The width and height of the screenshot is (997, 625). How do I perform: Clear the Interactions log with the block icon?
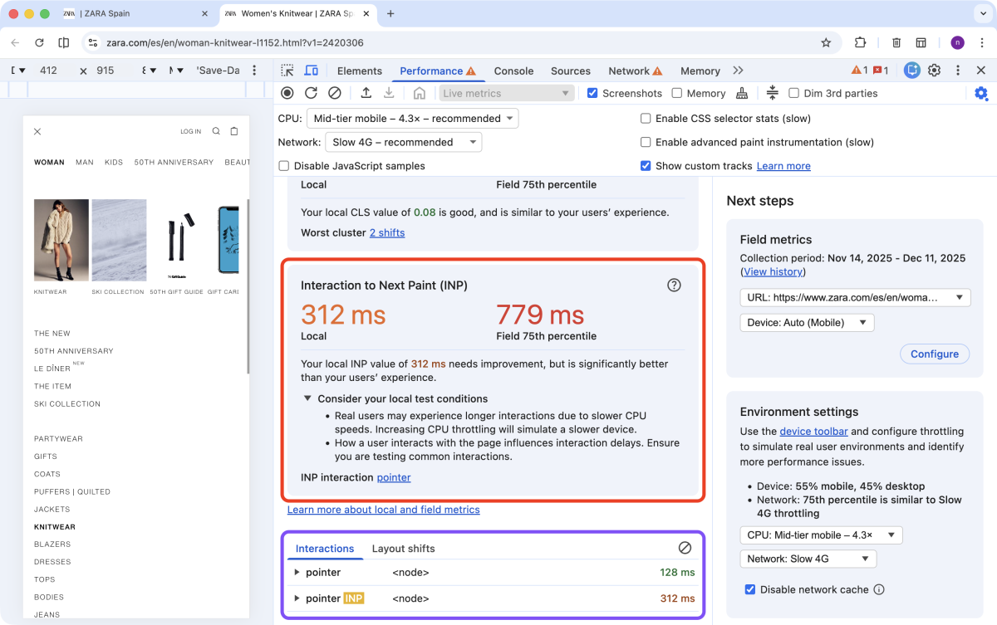tap(685, 548)
